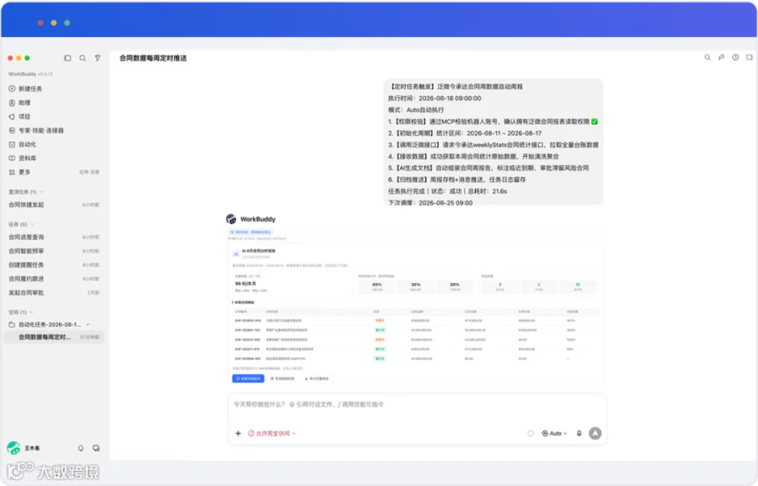758x486 pixels.
Task: Click the filter funnel icon in sidebar
Action: click(x=98, y=58)
